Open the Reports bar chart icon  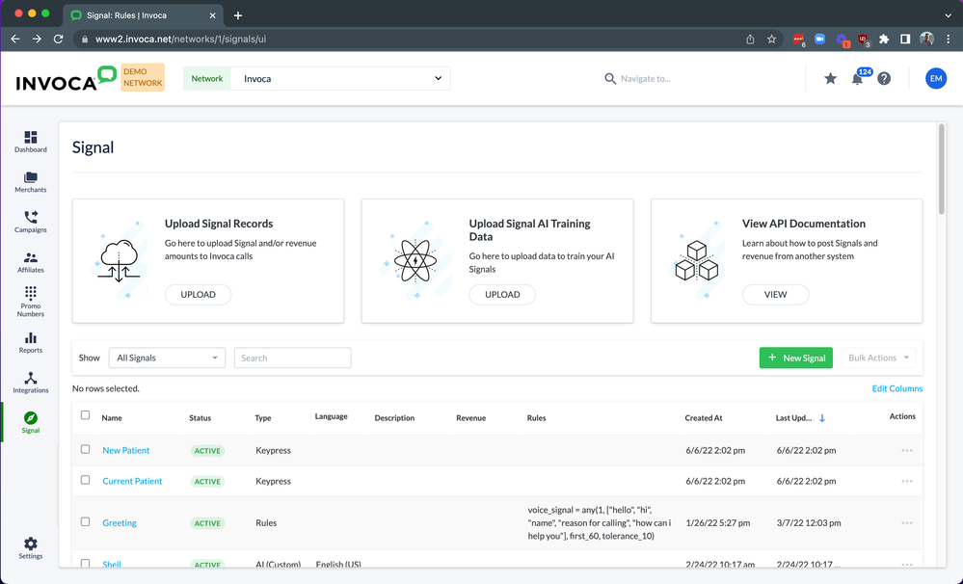[x=30, y=337]
